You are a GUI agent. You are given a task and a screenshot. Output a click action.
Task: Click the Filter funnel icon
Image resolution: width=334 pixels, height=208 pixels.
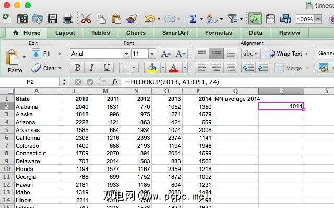pyautogui.click(x=232, y=19)
